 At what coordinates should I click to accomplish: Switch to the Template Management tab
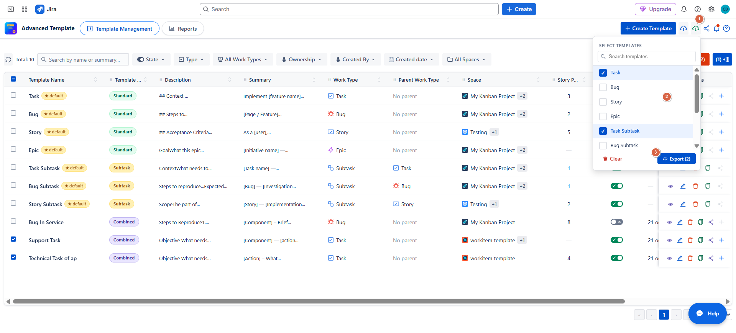pos(120,29)
